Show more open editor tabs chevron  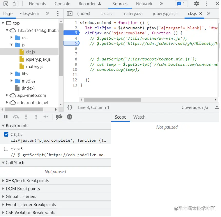(x=209, y=14)
